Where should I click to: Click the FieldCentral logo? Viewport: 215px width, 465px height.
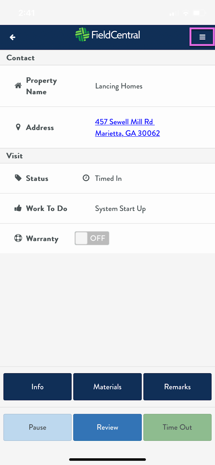[x=107, y=35]
